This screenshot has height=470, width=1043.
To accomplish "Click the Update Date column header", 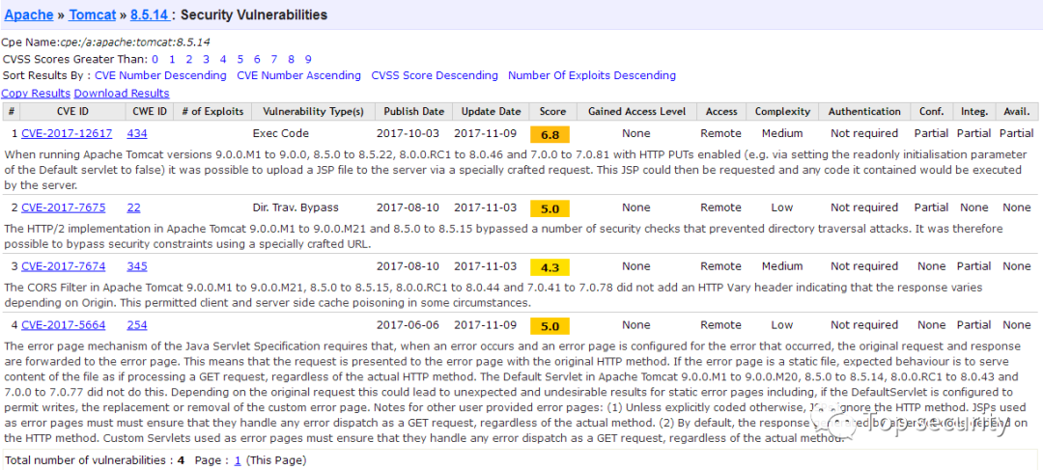I will [491, 111].
